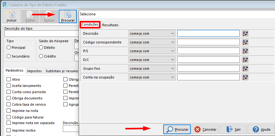
Task: Focus the Descrição search value field
Action: (x=208, y=33)
